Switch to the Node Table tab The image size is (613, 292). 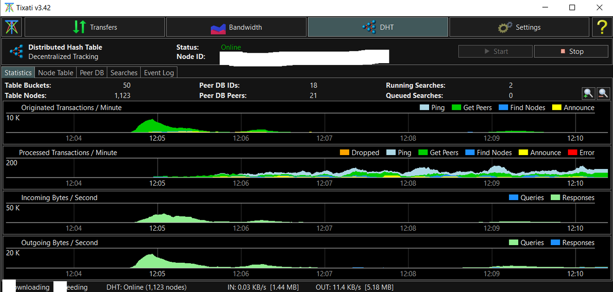tap(56, 73)
